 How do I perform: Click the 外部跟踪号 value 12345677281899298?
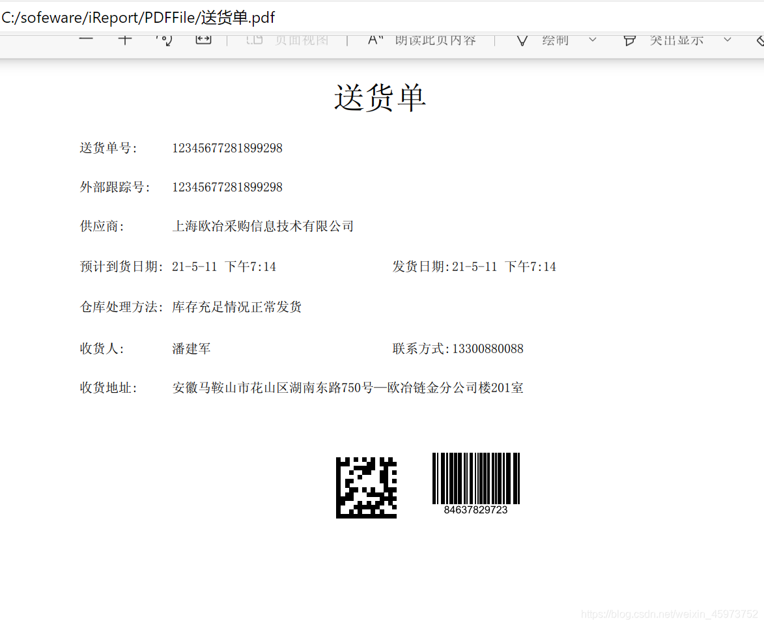tap(227, 187)
